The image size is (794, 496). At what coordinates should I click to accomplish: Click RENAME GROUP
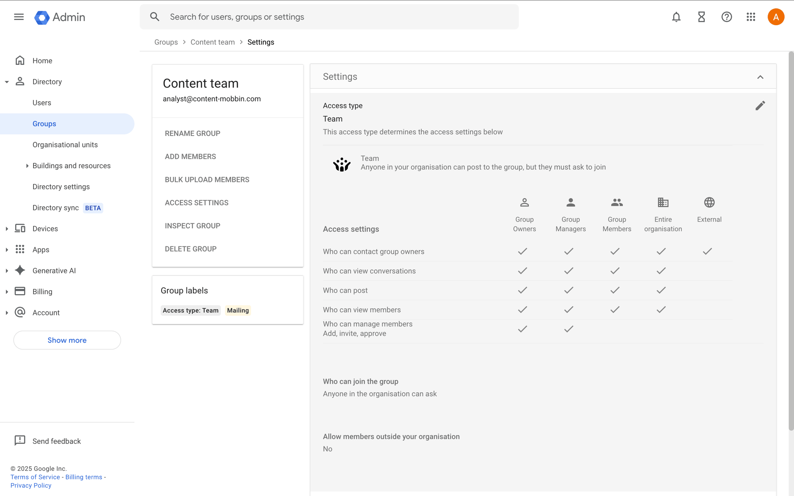tap(192, 134)
